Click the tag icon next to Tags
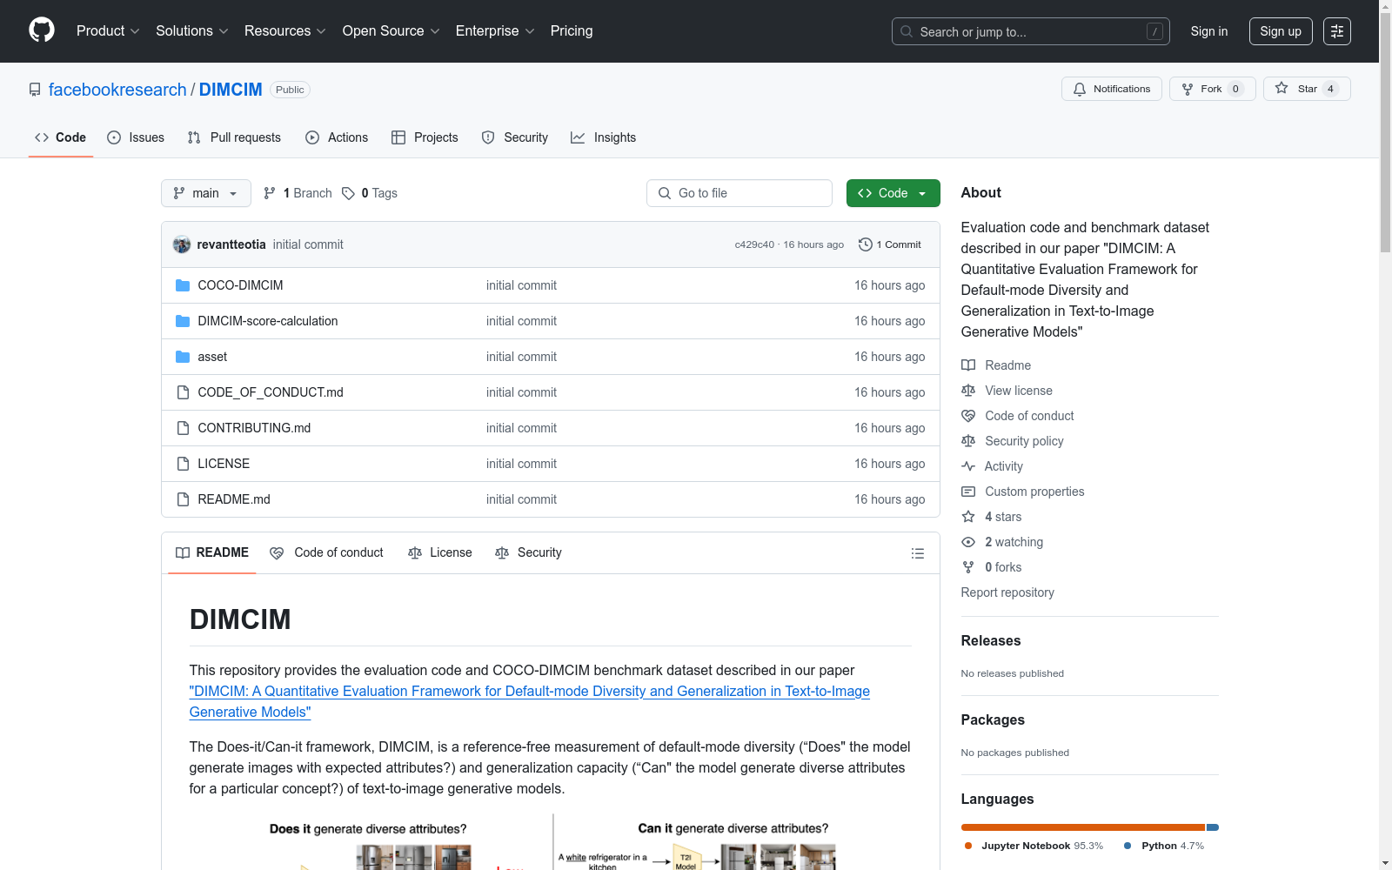The width and height of the screenshot is (1392, 870). point(348,193)
